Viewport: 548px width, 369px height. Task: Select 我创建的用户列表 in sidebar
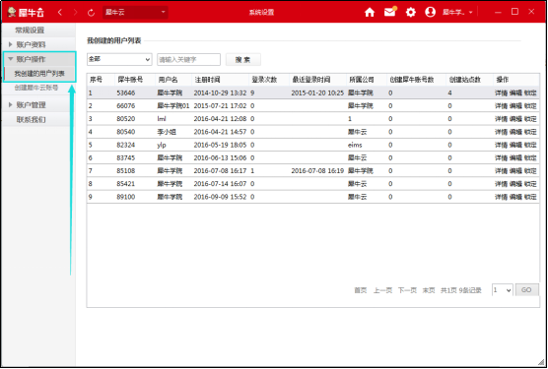point(39,74)
